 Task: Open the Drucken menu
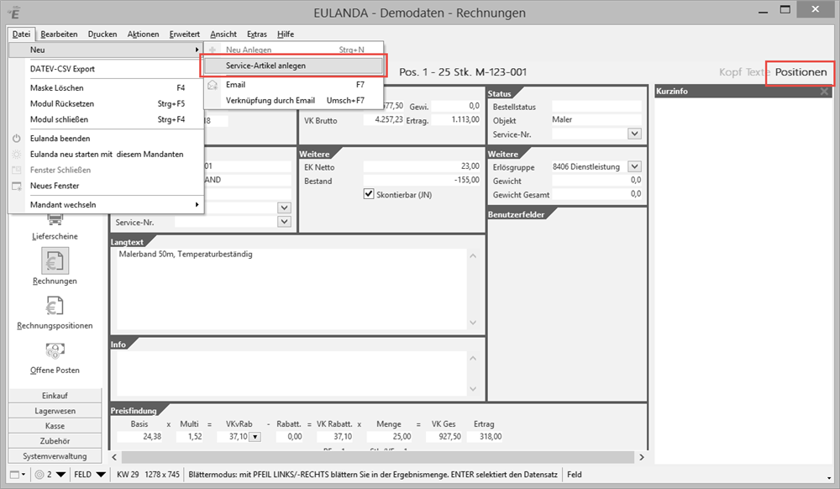(x=102, y=34)
